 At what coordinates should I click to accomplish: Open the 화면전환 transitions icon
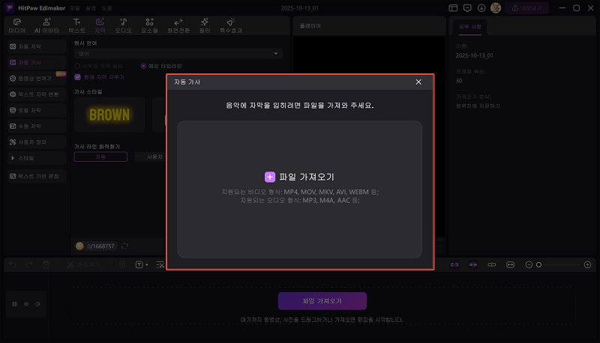click(178, 26)
